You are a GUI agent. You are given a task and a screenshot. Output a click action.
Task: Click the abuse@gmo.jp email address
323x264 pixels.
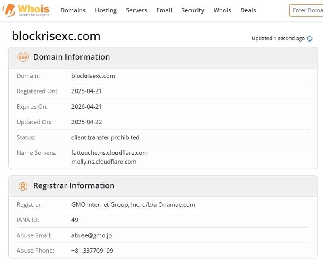click(92, 235)
